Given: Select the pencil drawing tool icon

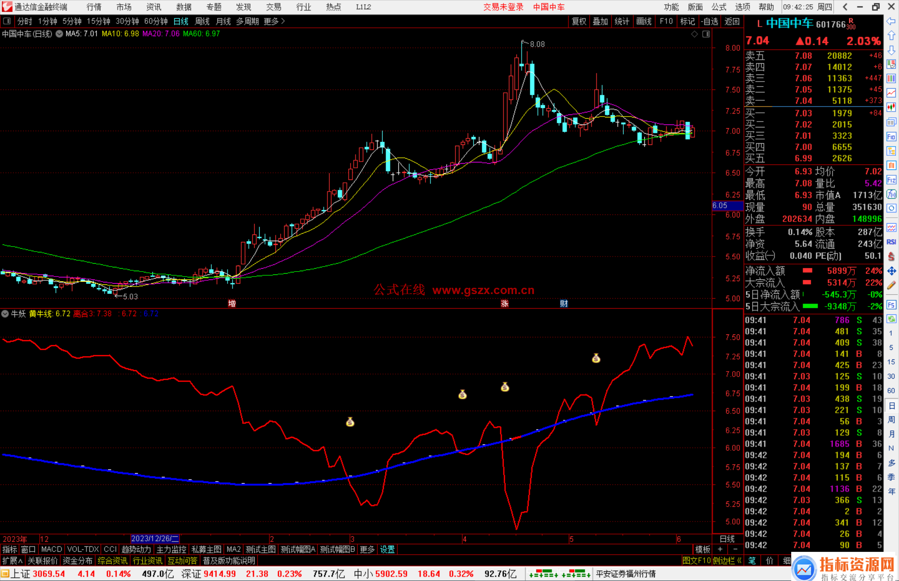Looking at the screenshot, I should [891, 285].
